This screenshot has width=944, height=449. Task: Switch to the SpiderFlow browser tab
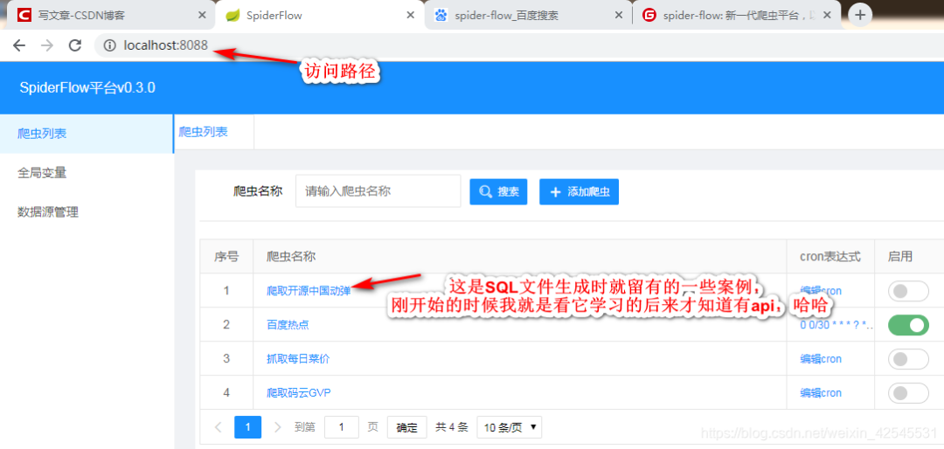click(x=320, y=16)
